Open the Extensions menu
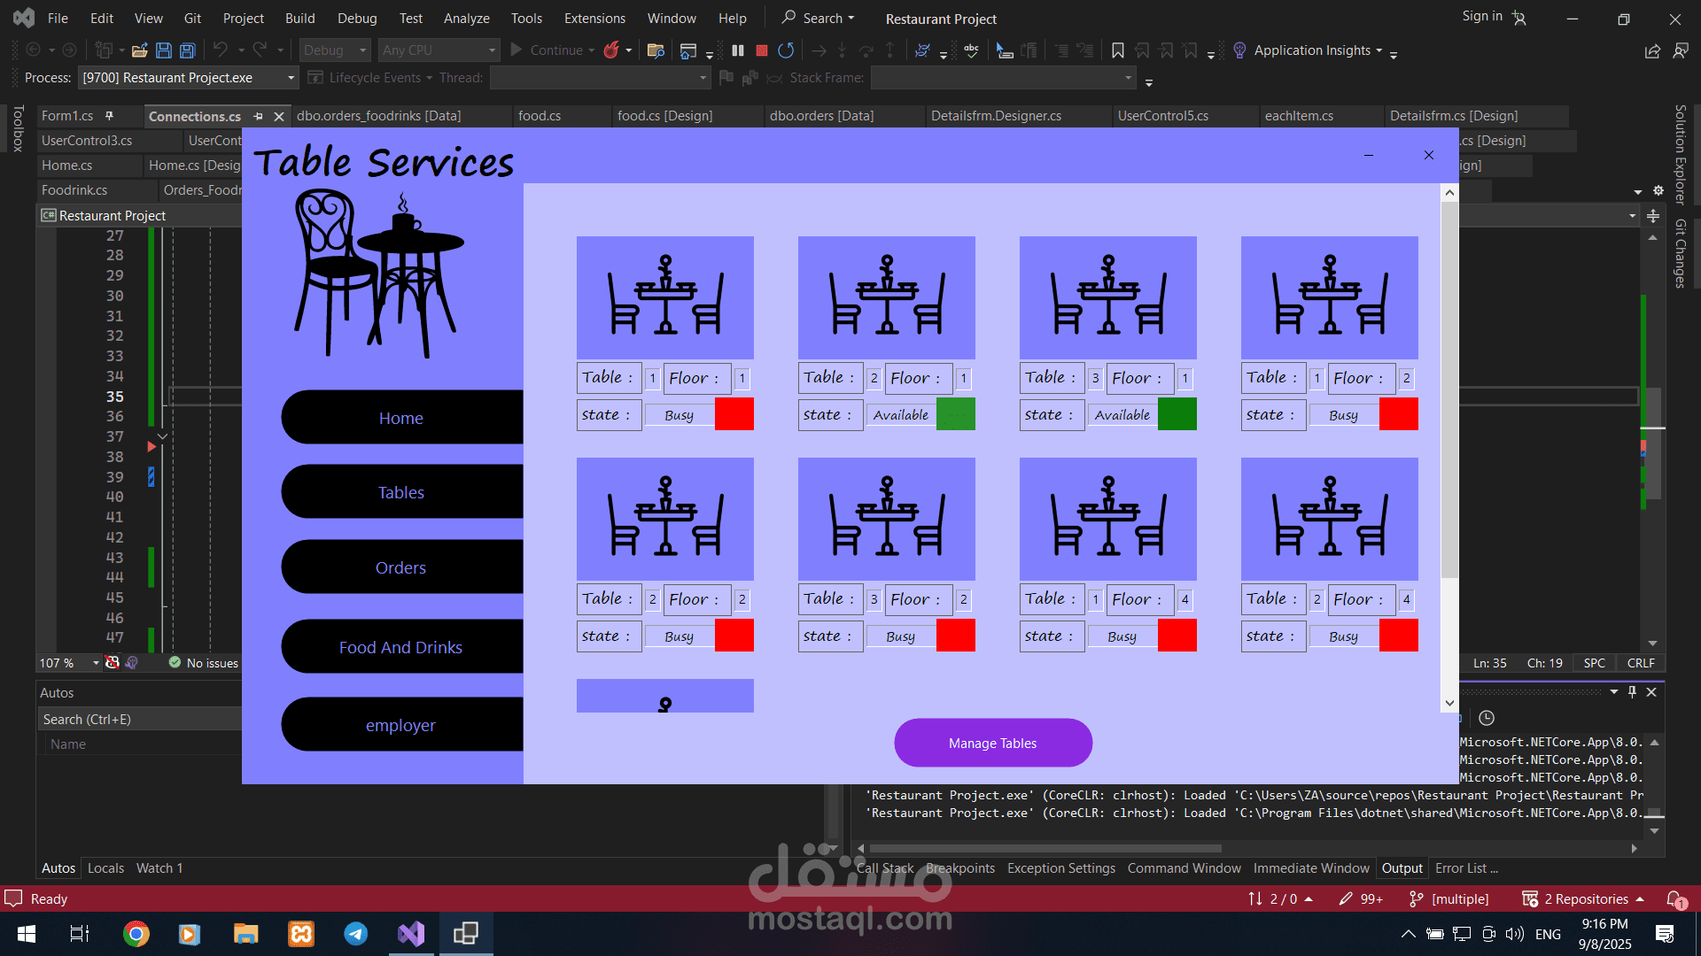Viewport: 1701px width, 956px height. point(594,18)
